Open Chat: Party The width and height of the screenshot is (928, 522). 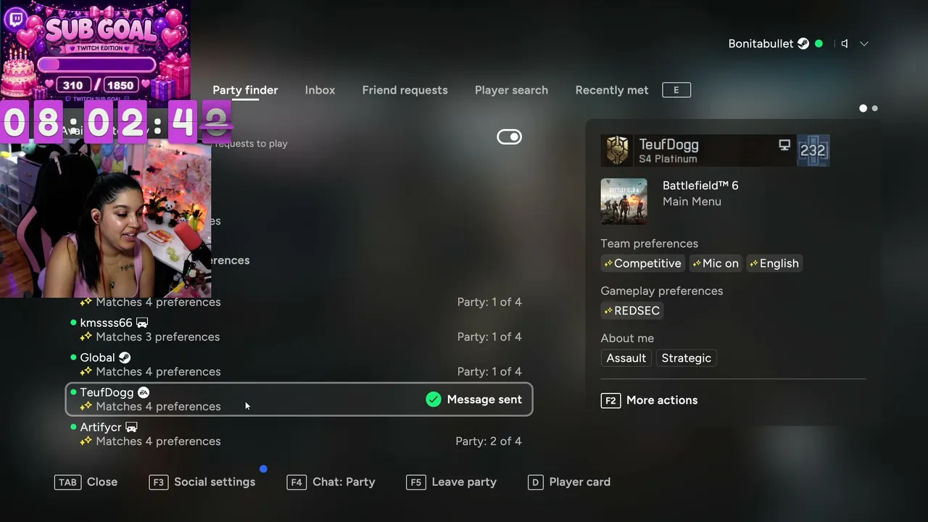coord(331,482)
